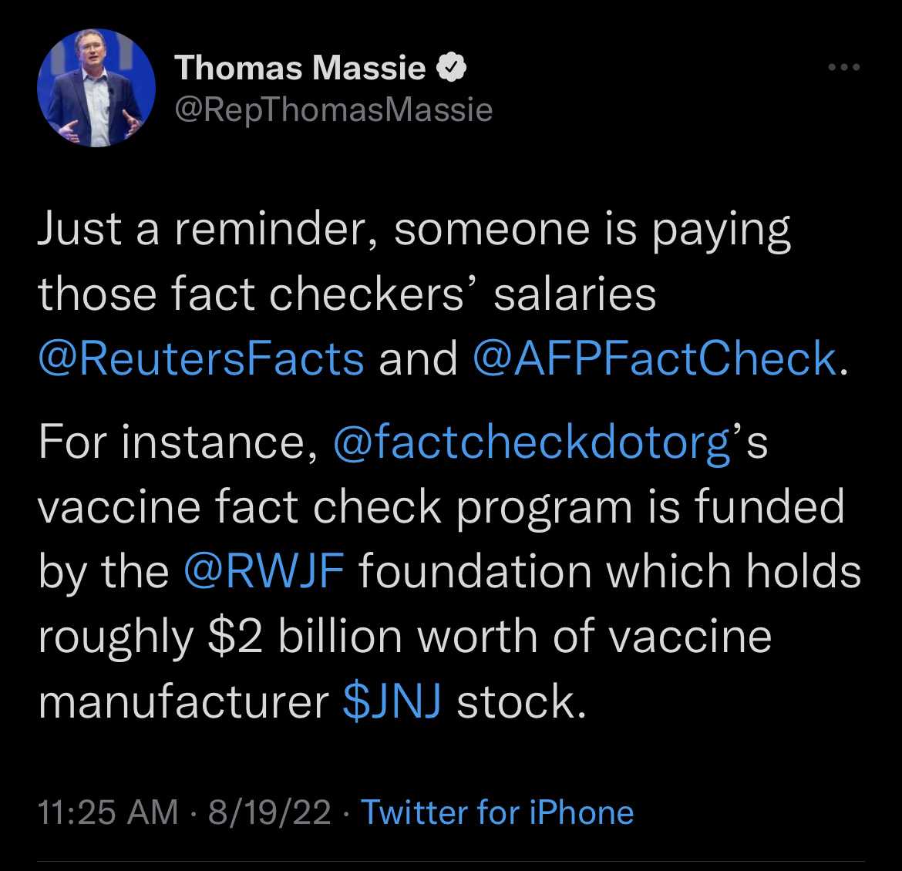Open the three-dot more options menu

(843, 68)
